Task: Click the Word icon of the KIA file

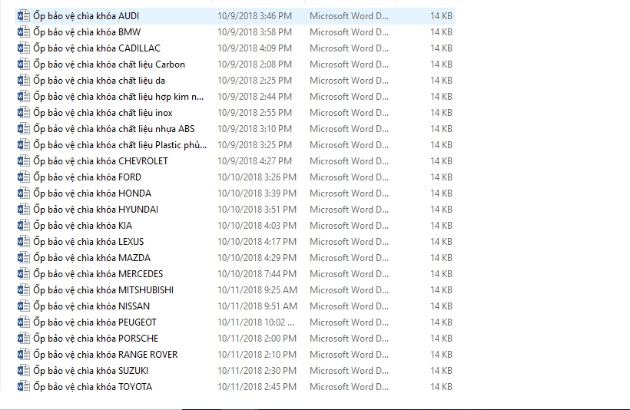Action: [24, 225]
